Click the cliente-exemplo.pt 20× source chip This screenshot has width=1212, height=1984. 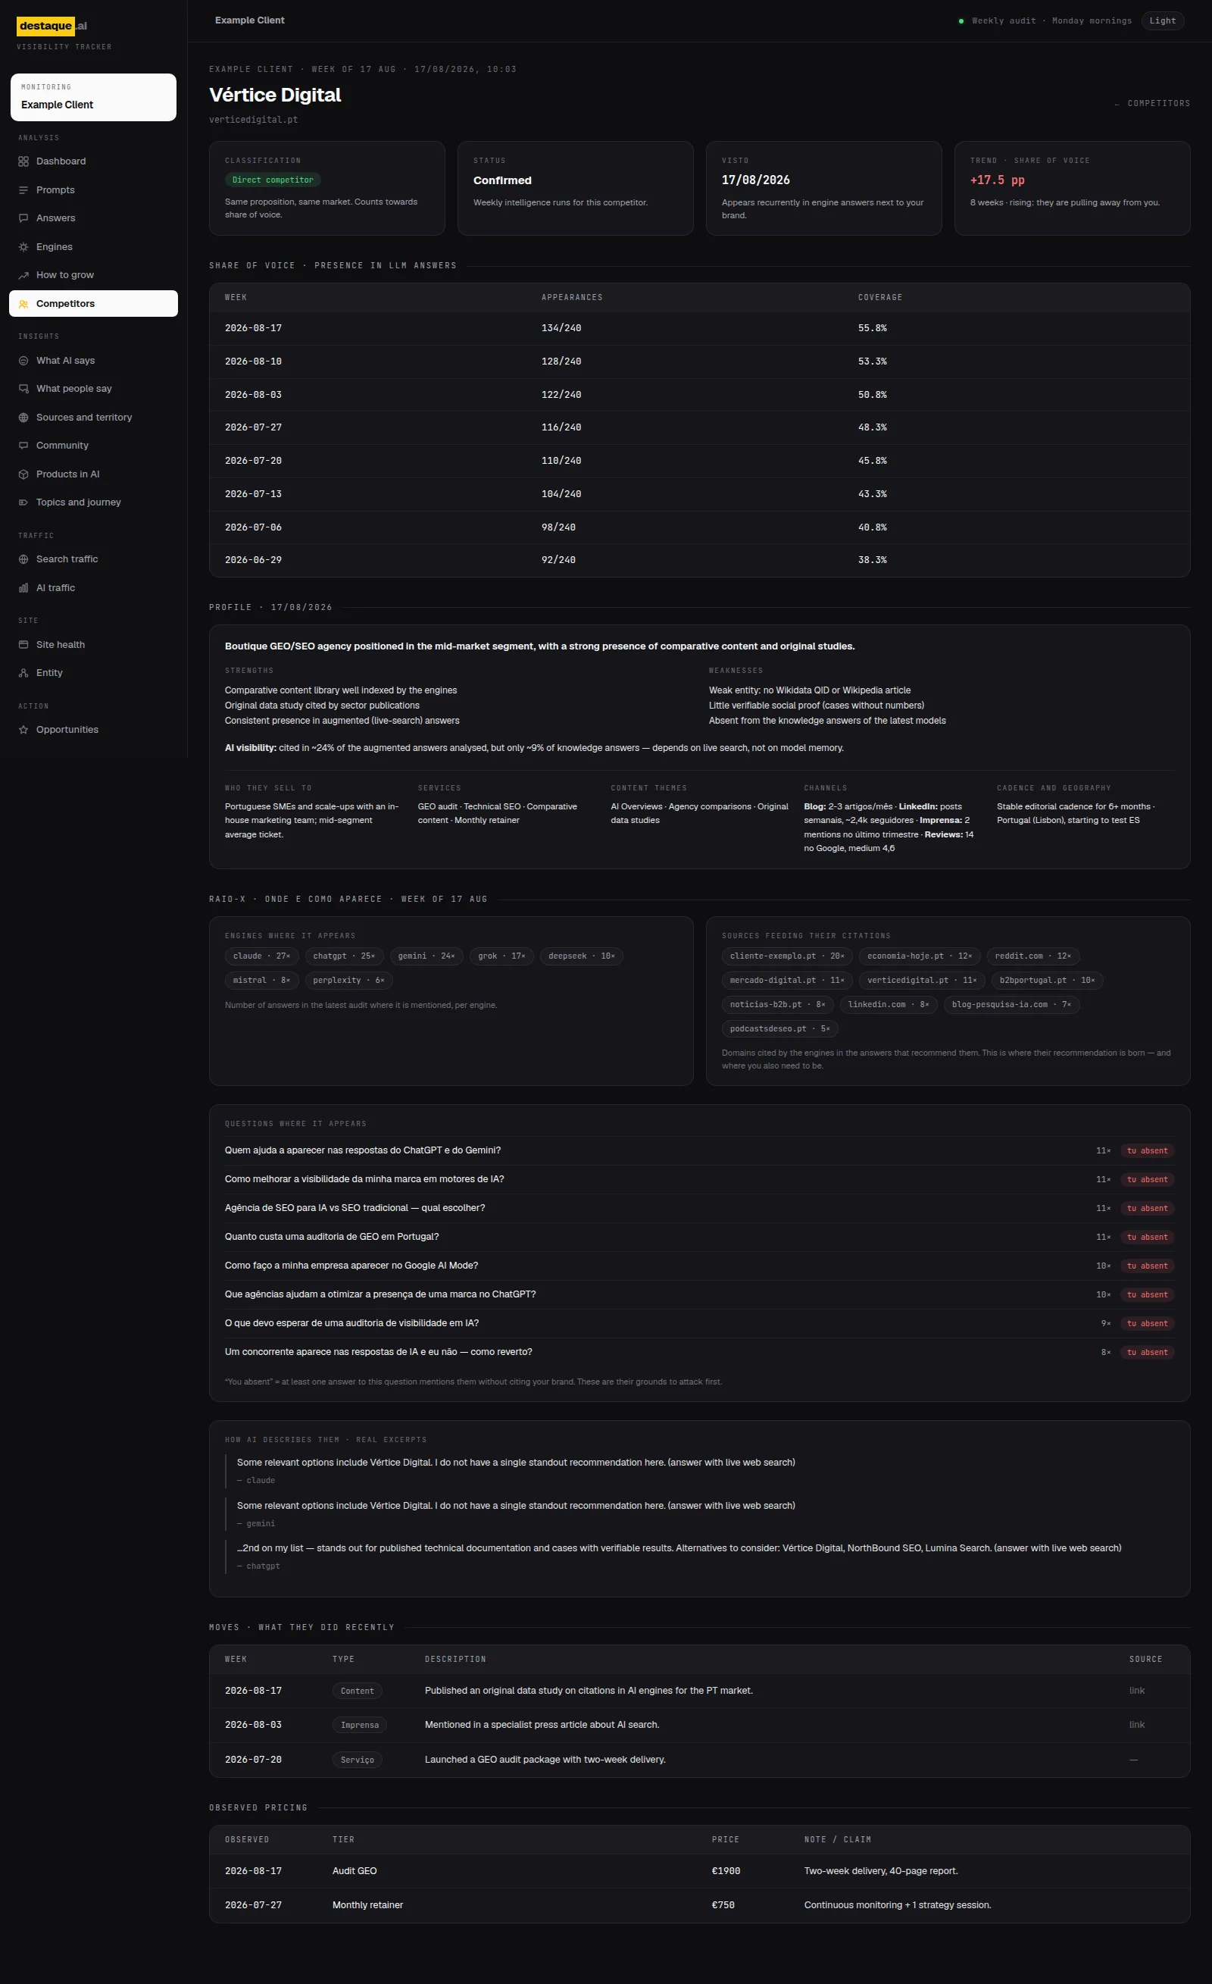coord(787,956)
